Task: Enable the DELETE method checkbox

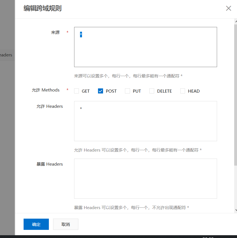Action: click(x=152, y=91)
